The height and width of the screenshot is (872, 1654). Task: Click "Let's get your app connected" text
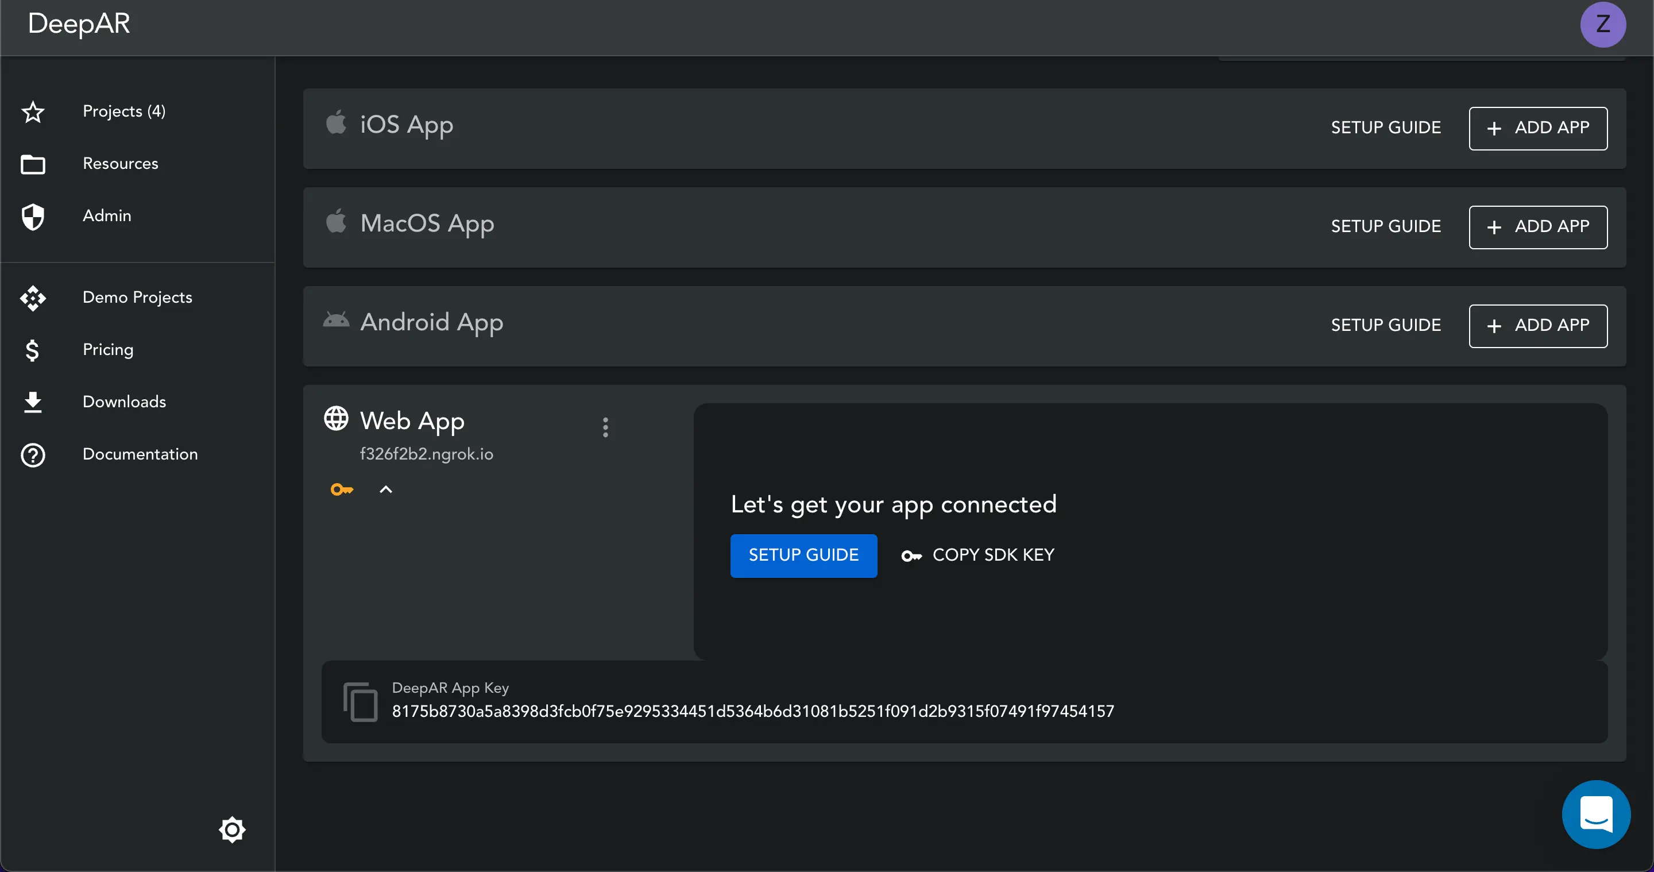(893, 505)
